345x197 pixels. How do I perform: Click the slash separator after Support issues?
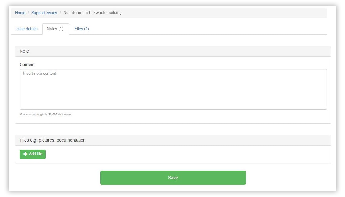60,13
